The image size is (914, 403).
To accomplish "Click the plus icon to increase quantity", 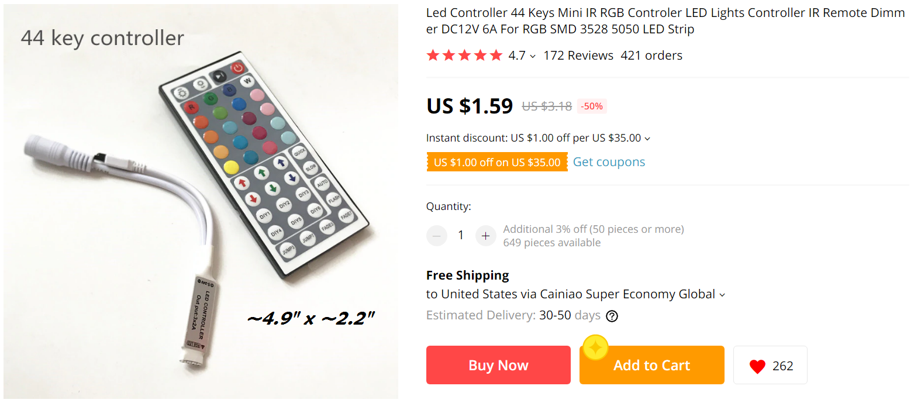I will 485,236.
